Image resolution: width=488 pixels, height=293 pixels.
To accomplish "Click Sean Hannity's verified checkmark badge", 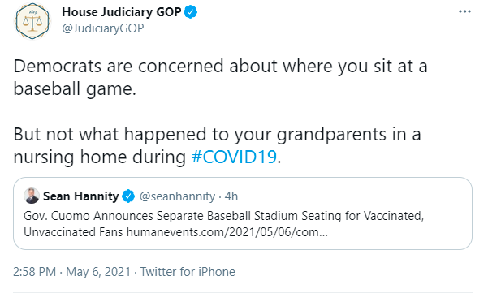I will [x=128, y=196].
